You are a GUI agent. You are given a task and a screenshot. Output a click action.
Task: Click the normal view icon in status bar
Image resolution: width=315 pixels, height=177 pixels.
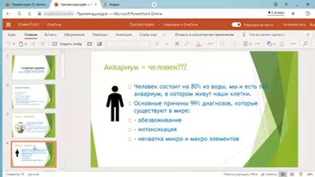coord(283,175)
